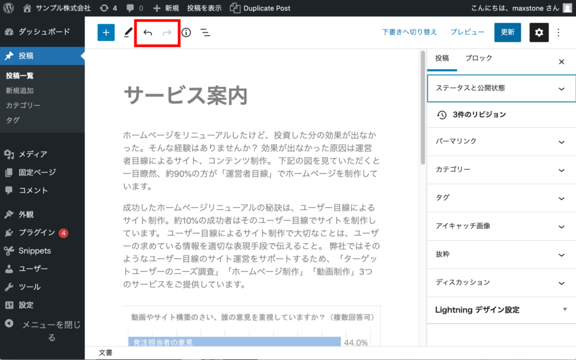
Task: Select the pencil editing mode tool
Action: [127, 33]
